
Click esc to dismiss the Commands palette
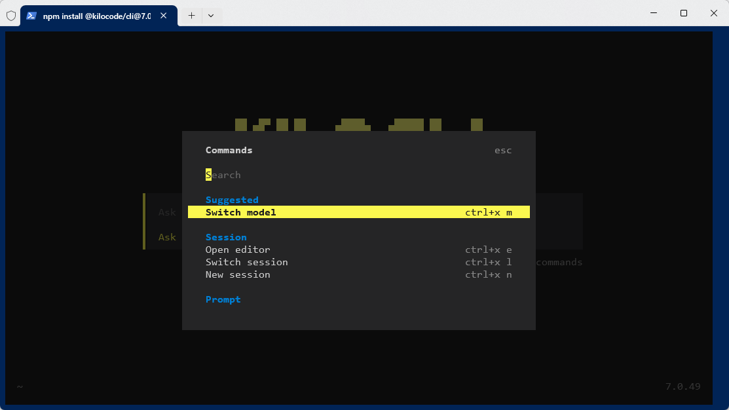(503, 151)
